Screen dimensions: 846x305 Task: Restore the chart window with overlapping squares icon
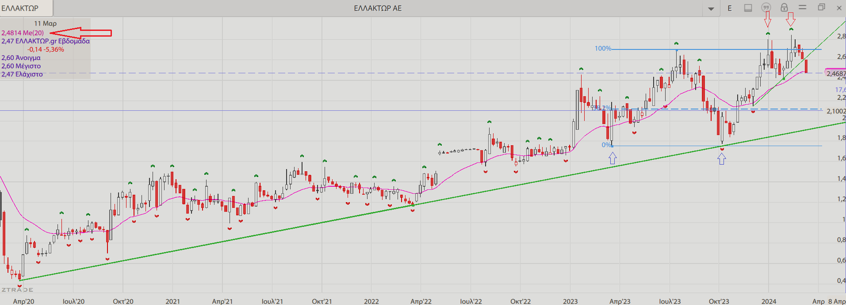point(821,8)
